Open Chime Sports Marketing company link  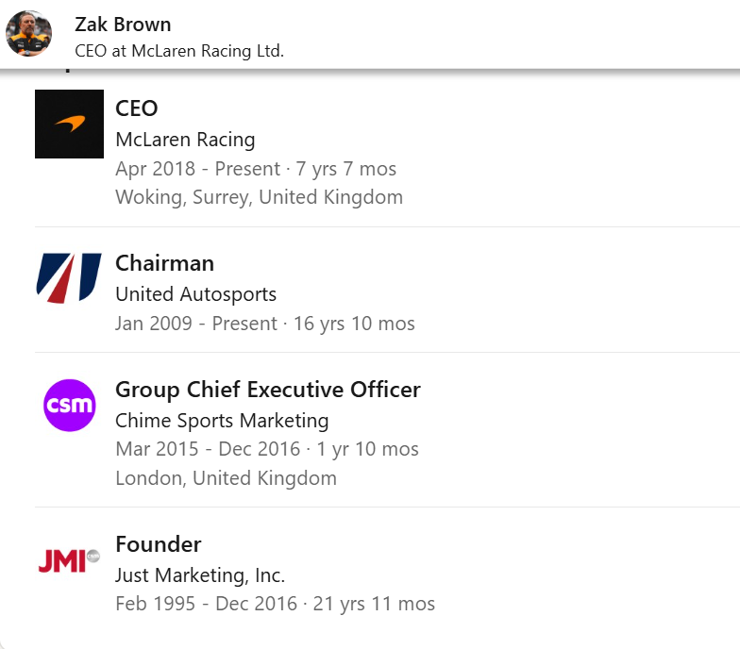click(x=222, y=421)
